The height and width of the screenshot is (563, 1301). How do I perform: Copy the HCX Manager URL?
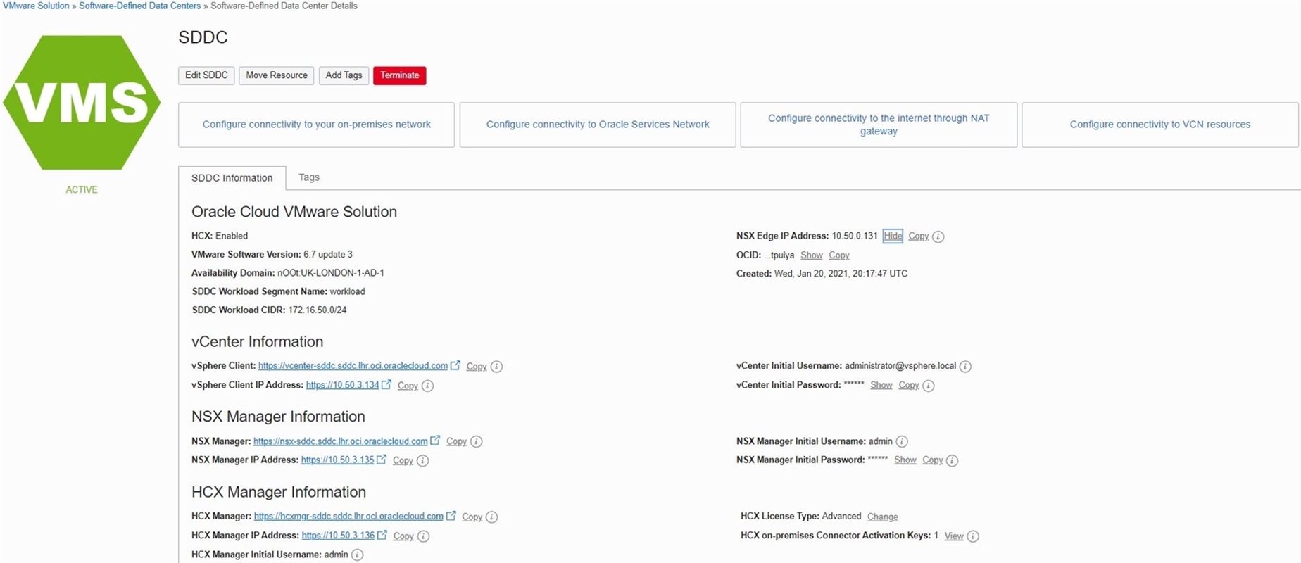coord(472,517)
